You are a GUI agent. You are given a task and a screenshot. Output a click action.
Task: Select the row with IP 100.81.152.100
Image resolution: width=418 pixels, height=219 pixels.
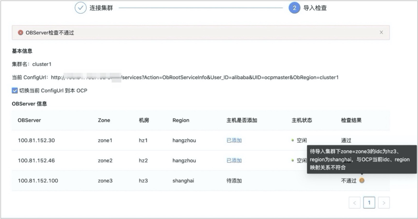point(200,181)
